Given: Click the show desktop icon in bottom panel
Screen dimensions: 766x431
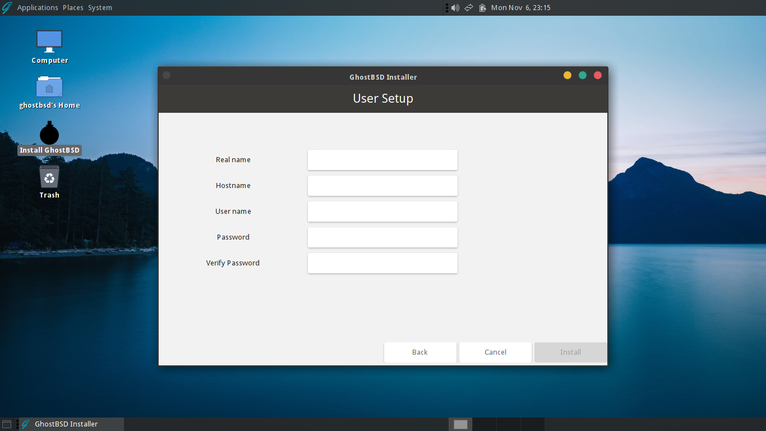Looking at the screenshot, I should pyautogui.click(x=7, y=424).
